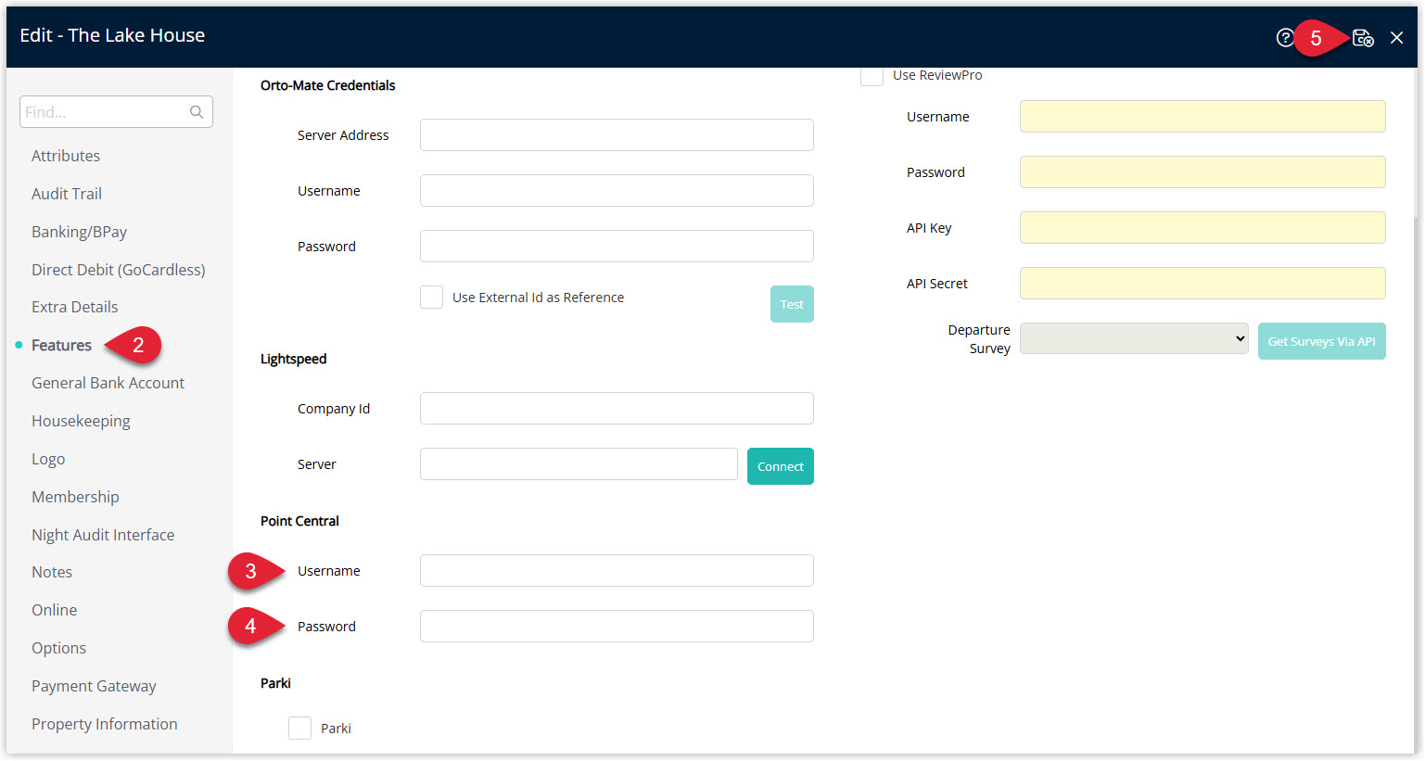The image size is (1425, 761).
Task: Toggle the Use ReviewPro checkbox
Action: point(872,76)
